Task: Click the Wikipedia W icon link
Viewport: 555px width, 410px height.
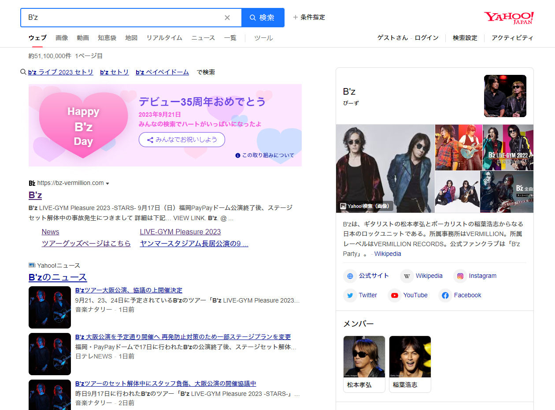Action: point(422,276)
